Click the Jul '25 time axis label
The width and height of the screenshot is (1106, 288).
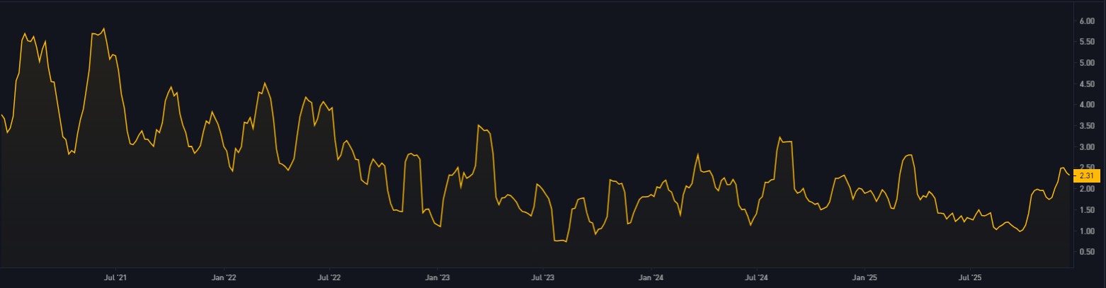click(971, 277)
